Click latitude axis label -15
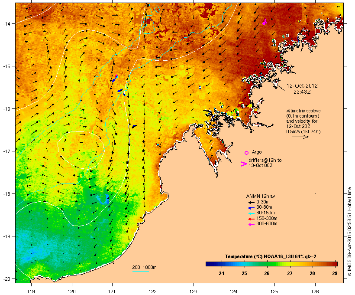355x295 pixels. (x=6, y=66)
